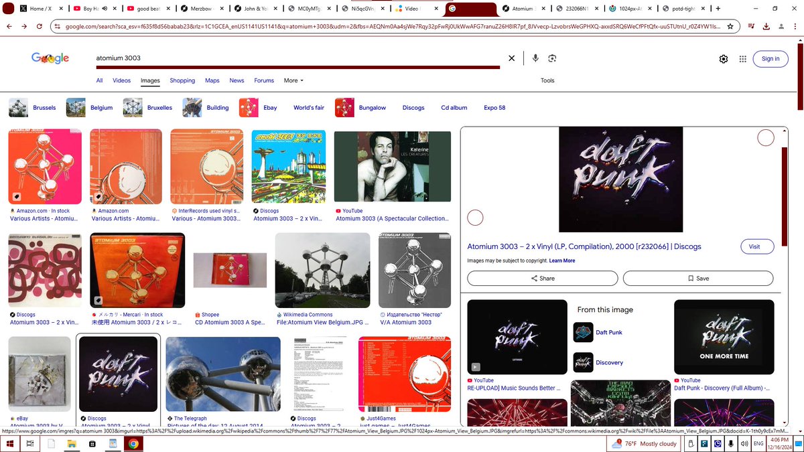The height and width of the screenshot is (452, 804).
Task: Click the Sign in button
Action: [x=770, y=59]
